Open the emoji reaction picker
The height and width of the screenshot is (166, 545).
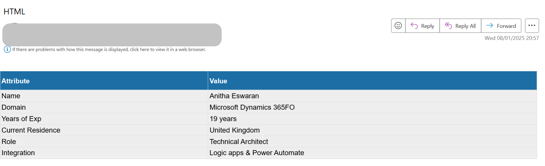click(x=398, y=26)
